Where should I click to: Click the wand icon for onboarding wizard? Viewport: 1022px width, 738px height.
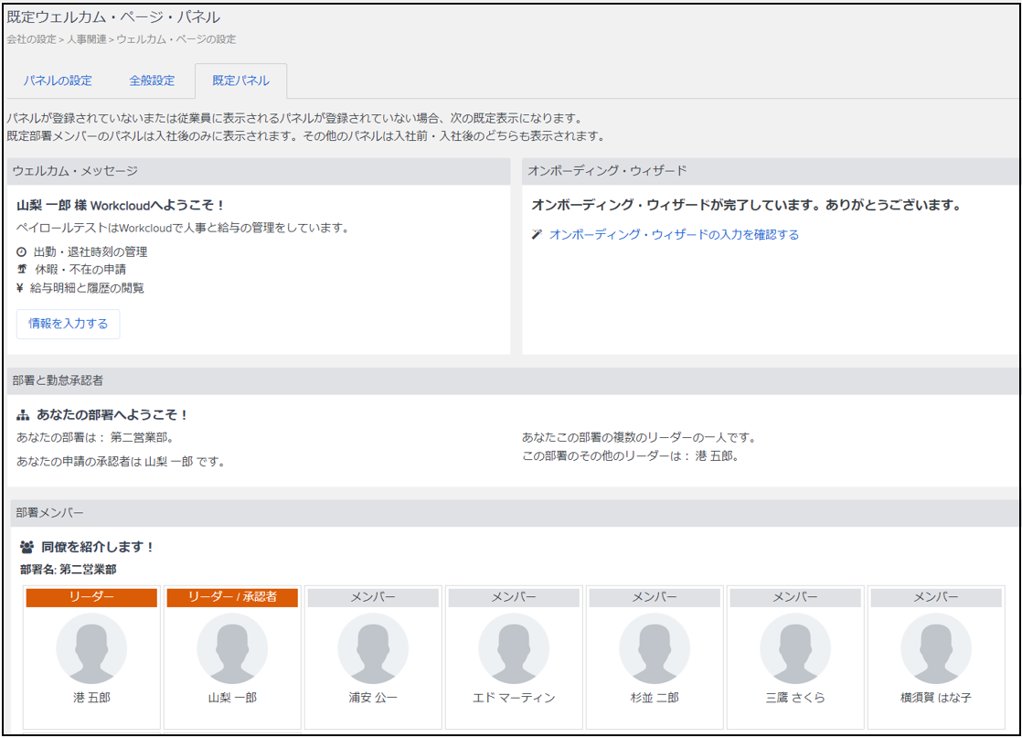click(x=537, y=235)
